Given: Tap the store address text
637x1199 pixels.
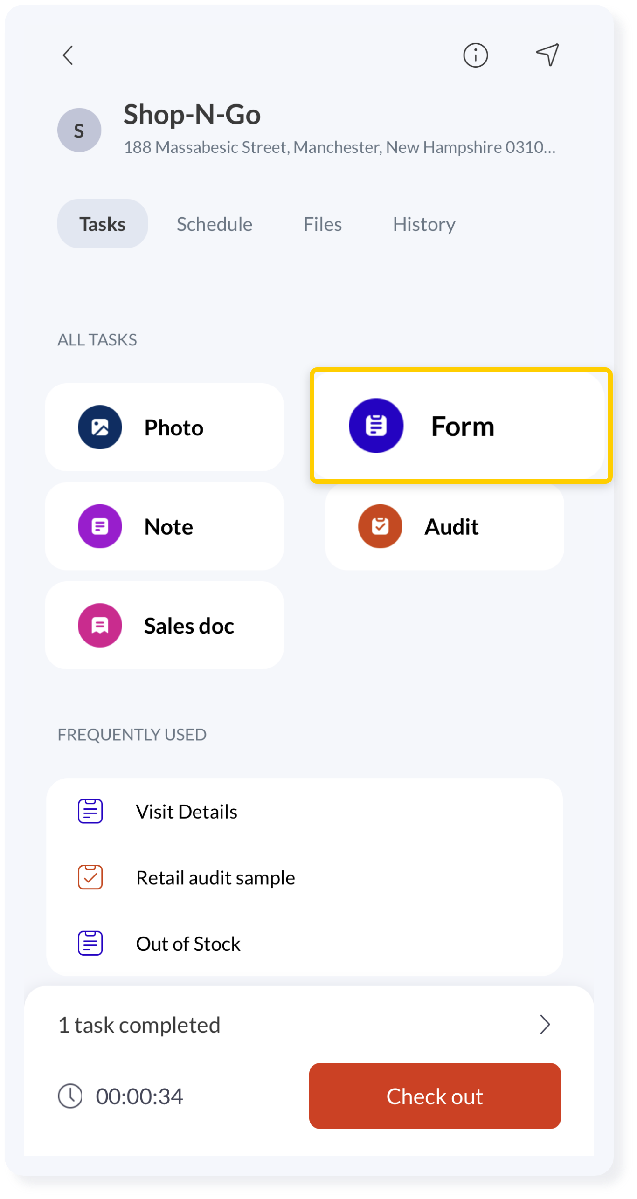Looking at the screenshot, I should pos(340,148).
